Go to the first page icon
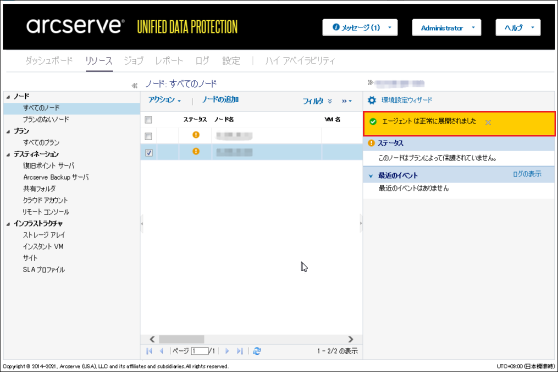 [x=149, y=351]
